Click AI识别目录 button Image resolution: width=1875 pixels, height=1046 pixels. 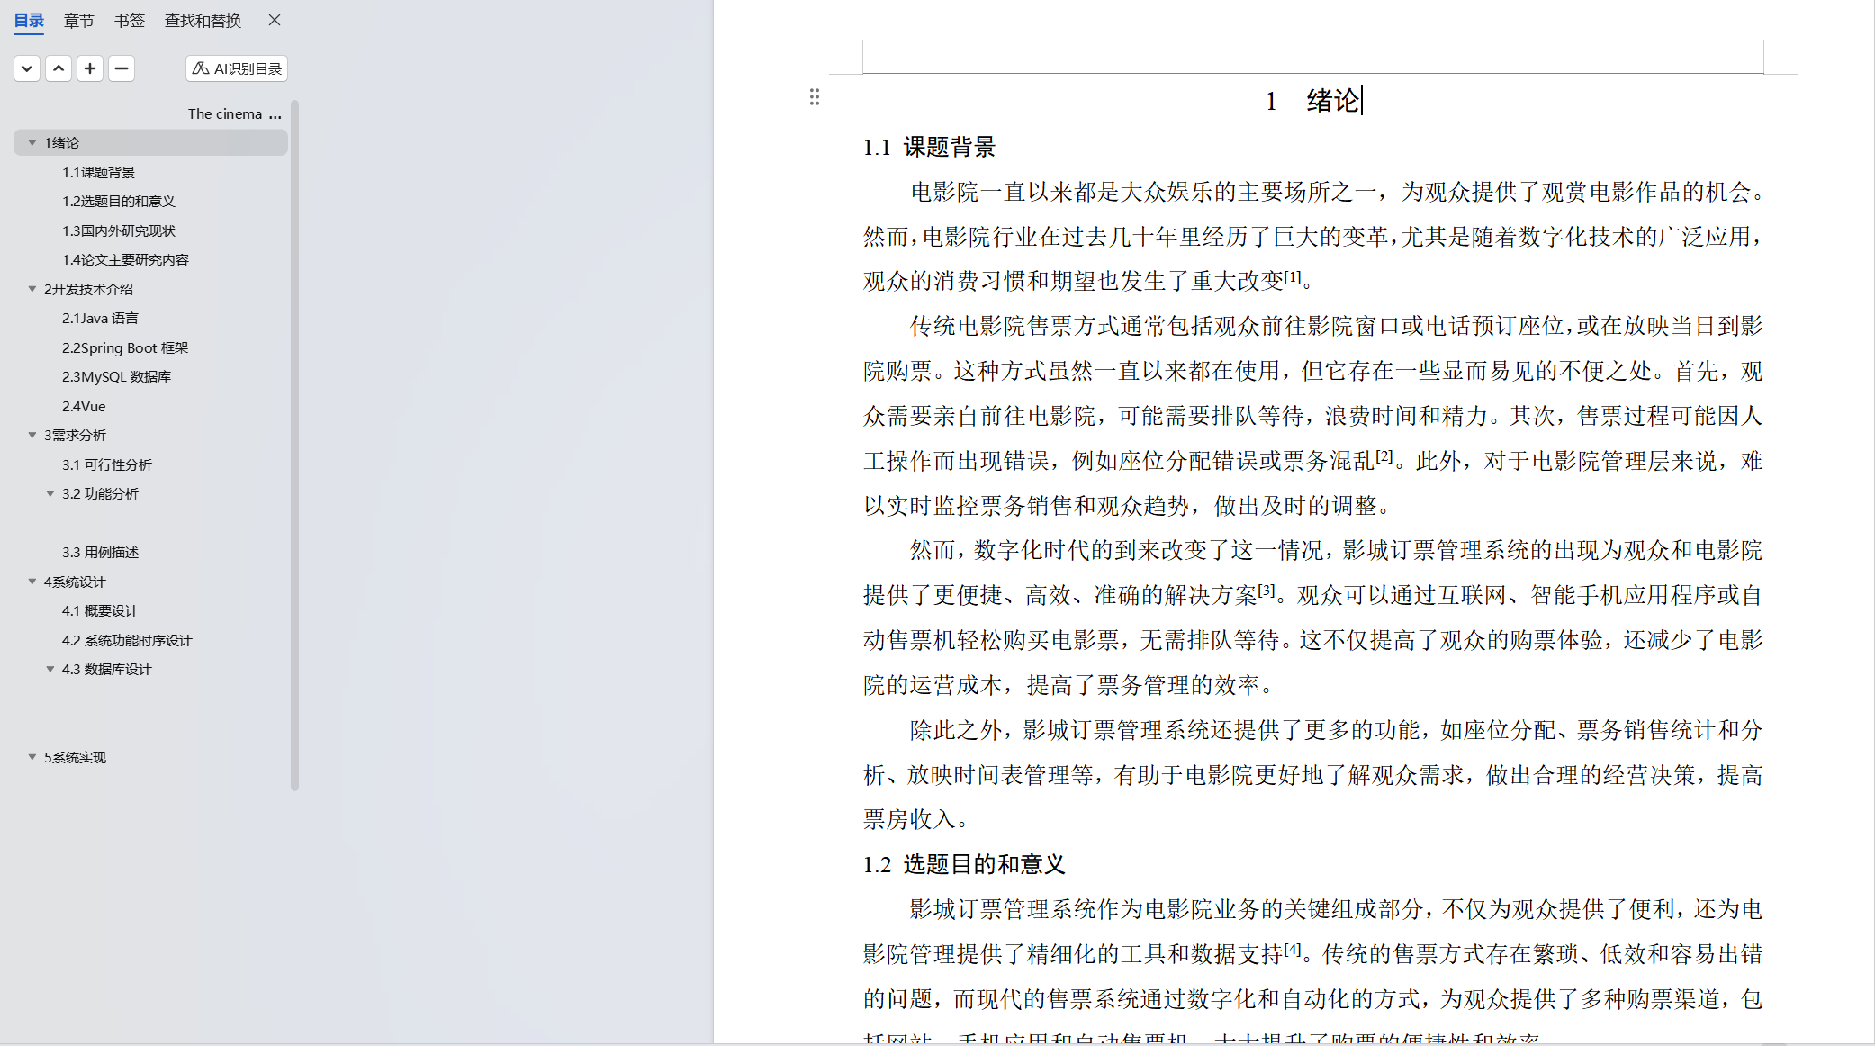[237, 68]
